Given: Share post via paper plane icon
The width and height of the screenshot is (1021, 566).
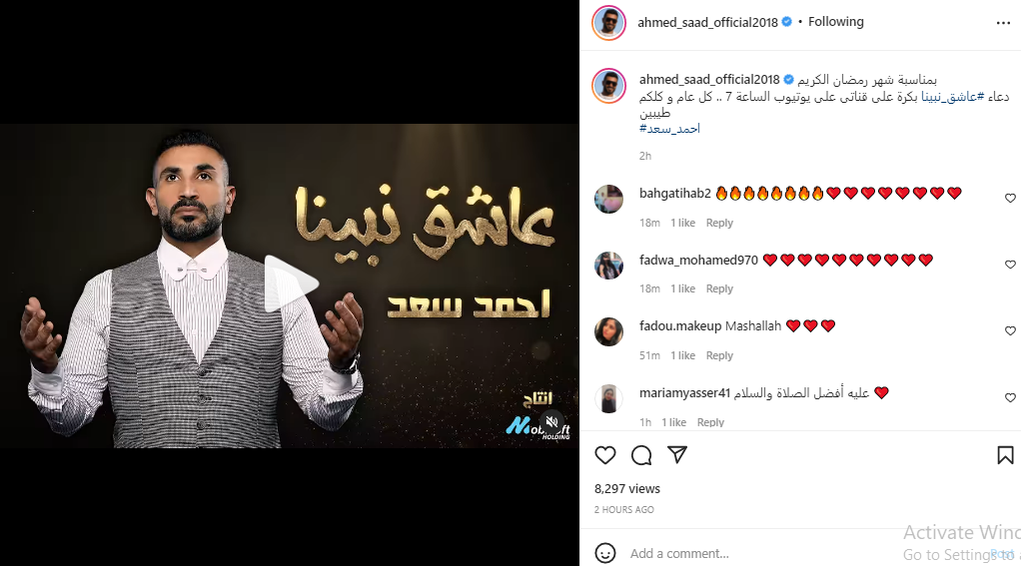Looking at the screenshot, I should point(677,455).
